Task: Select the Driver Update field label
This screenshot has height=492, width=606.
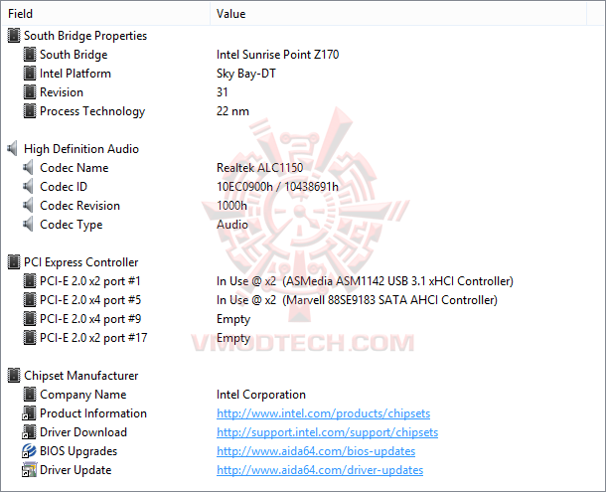Action: point(76,470)
